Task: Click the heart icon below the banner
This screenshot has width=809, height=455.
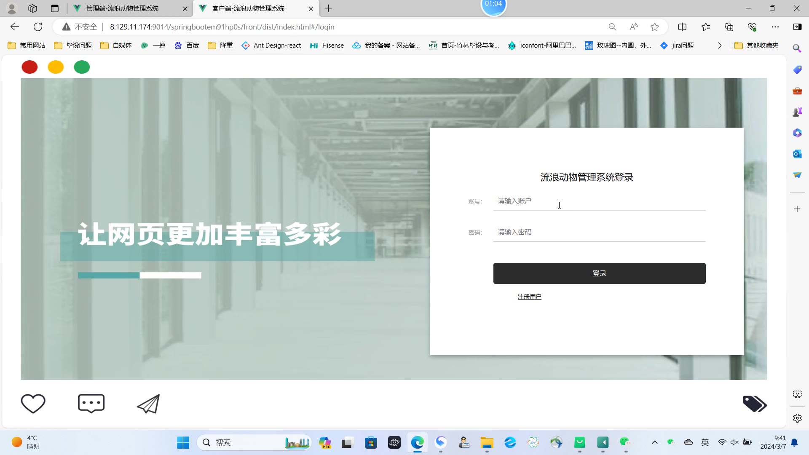Action: coord(33,404)
